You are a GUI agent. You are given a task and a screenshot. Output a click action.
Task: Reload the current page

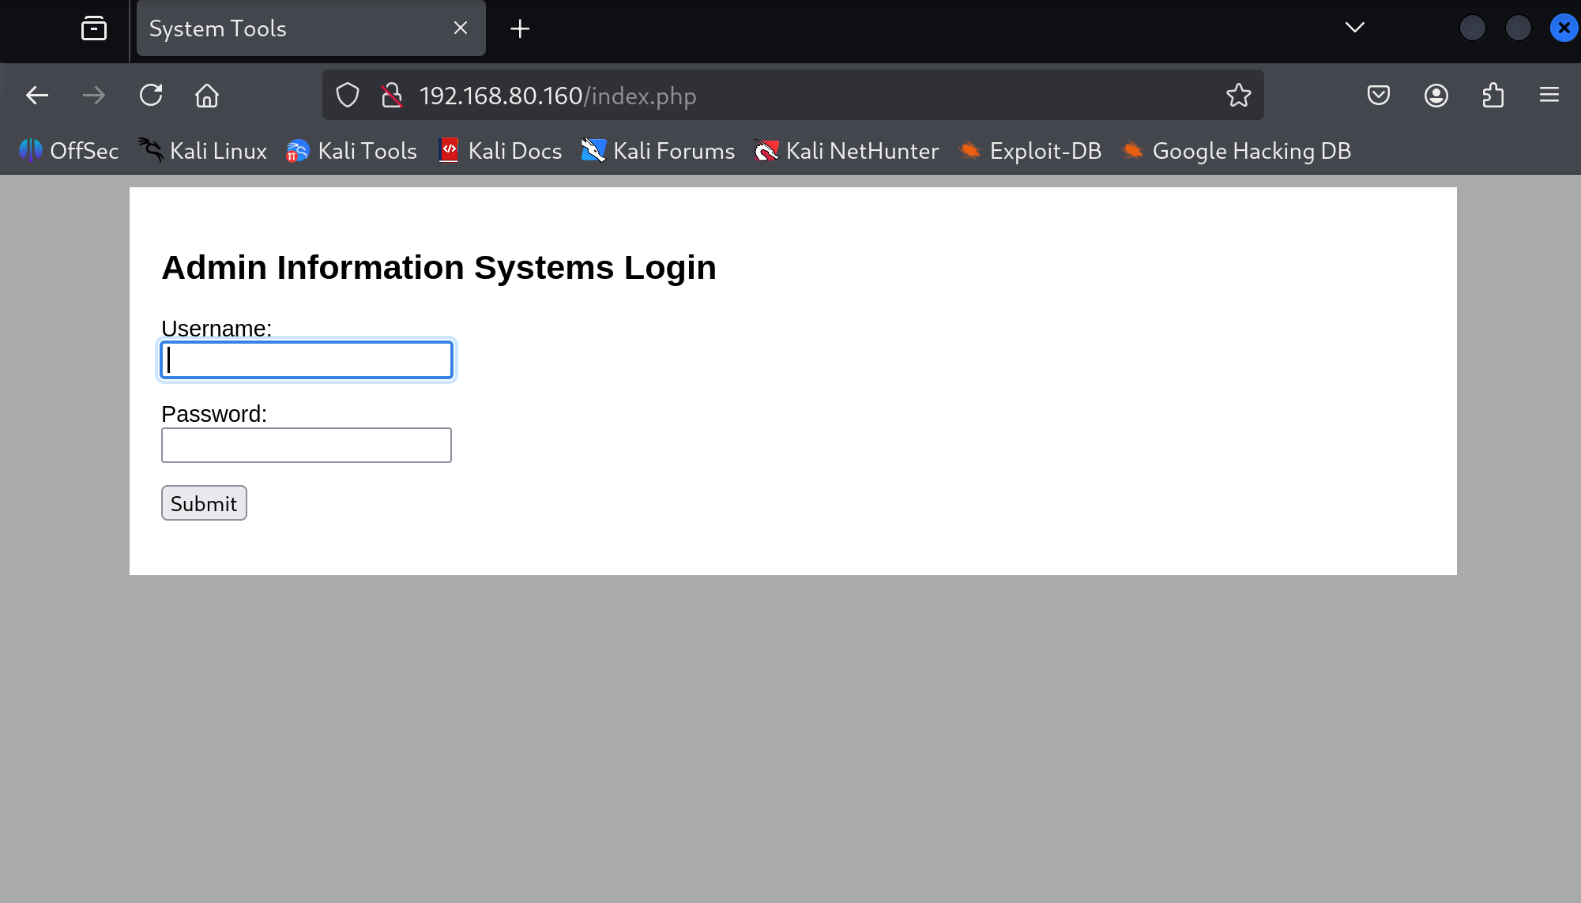click(151, 96)
